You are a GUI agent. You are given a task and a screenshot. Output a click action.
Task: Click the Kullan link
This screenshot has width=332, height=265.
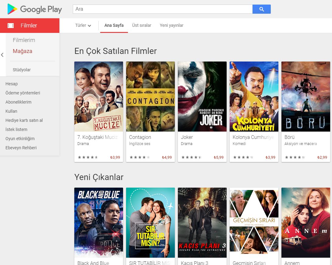[11, 111]
